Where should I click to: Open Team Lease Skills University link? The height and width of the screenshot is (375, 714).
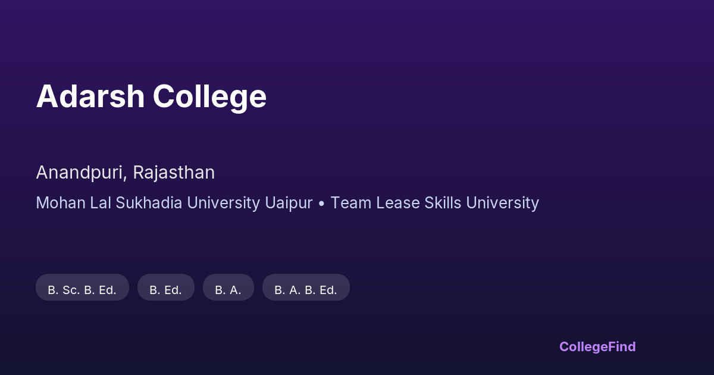pos(434,203)
